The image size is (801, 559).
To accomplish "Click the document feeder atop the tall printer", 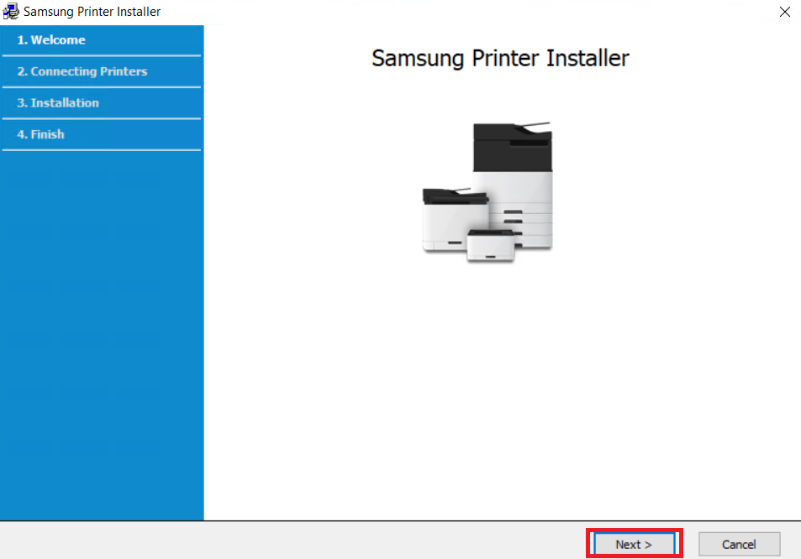I will pos(513,128).
